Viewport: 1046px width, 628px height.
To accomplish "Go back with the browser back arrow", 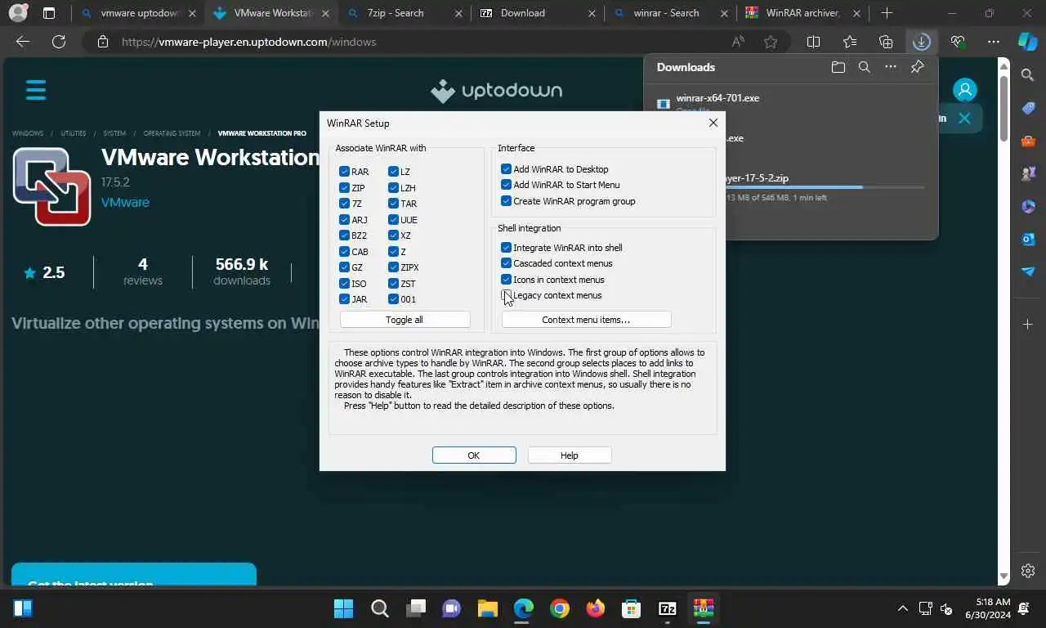I will 23,42.
